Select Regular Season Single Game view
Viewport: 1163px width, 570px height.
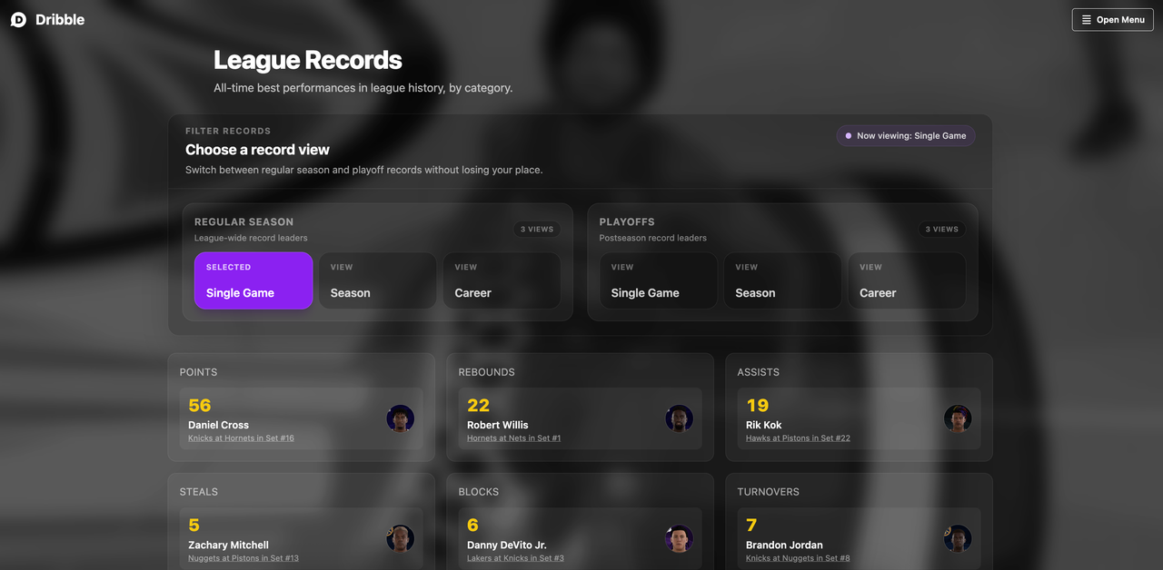[253, 280]
